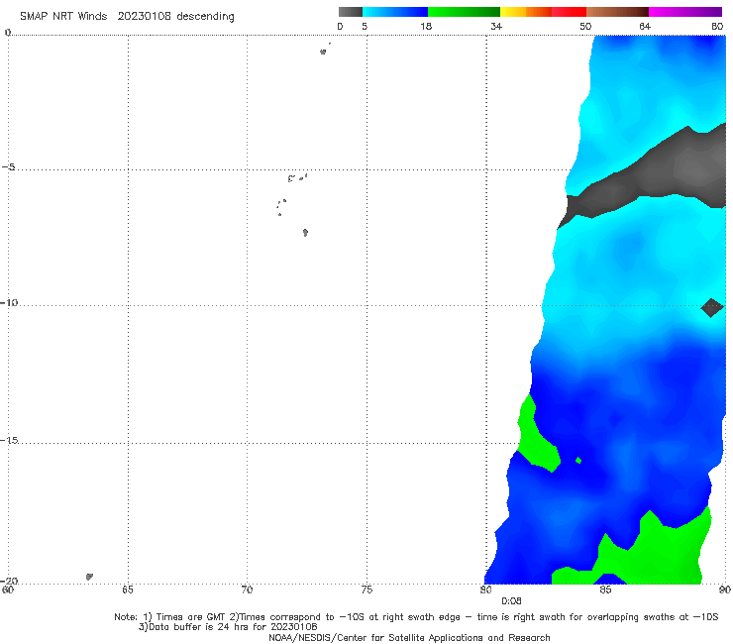This screenshot has width=733, height=644.
Task: Click colorbar tick label '64'
Action: coord(645,27)
